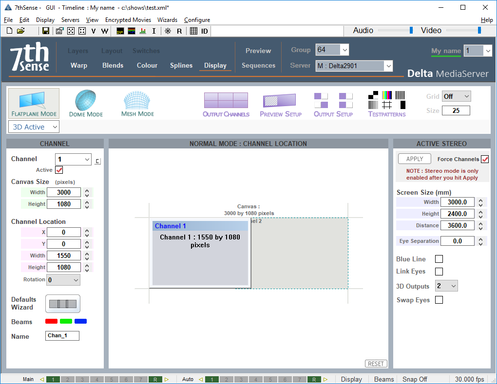Toggle the Main timeline R button
This screenshot has height=384, width=497.
pyautogui.click(x=155, y=379)
